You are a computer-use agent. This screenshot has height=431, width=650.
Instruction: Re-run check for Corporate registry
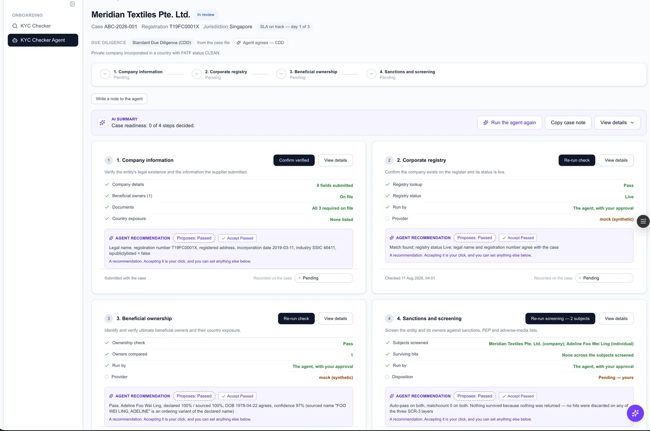click(x=577, y=160)
